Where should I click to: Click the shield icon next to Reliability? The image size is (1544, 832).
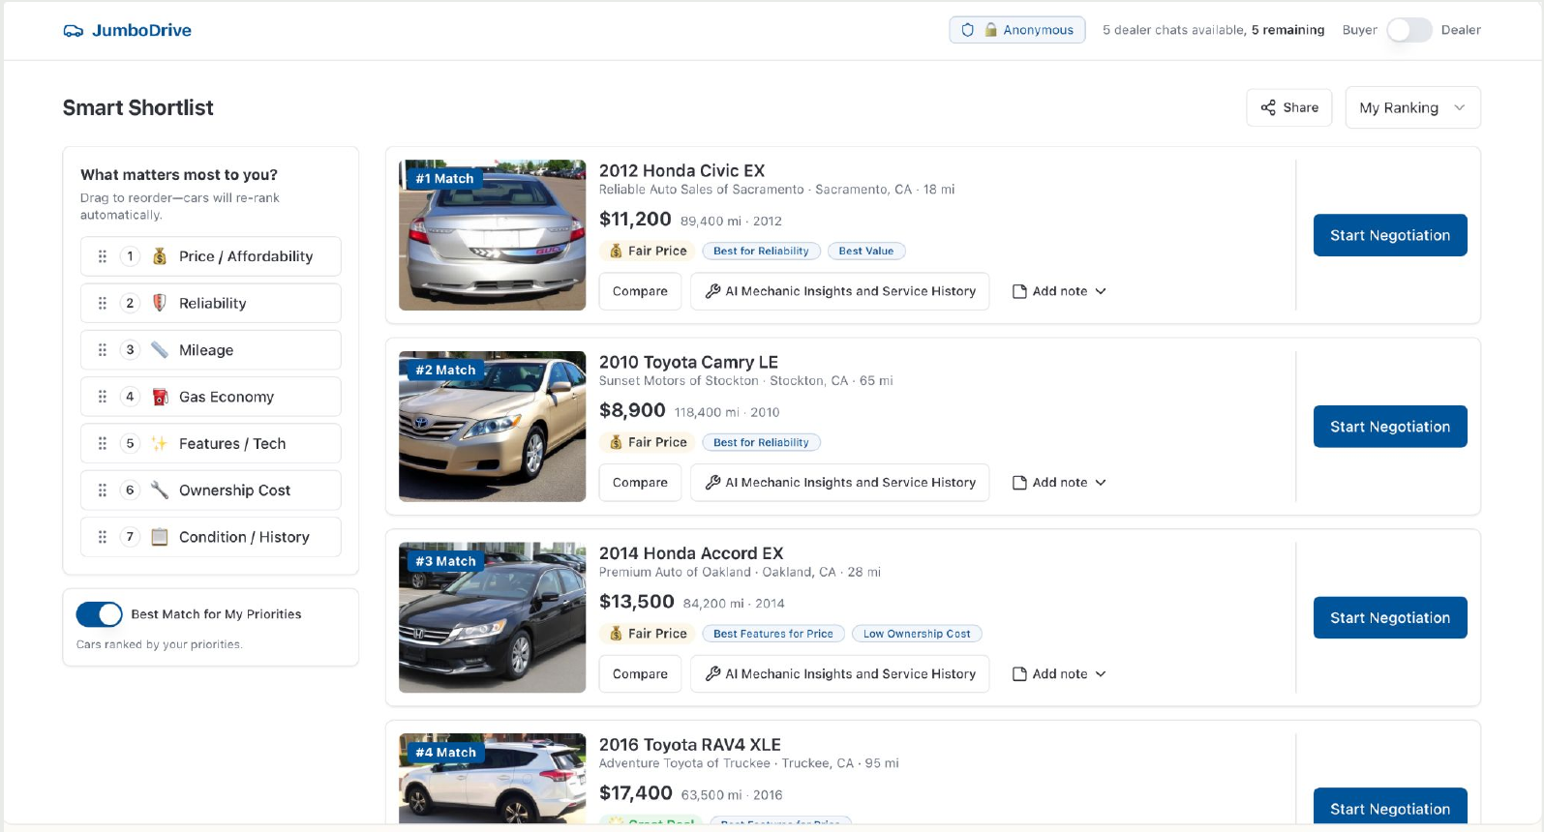tap(160, 303)
